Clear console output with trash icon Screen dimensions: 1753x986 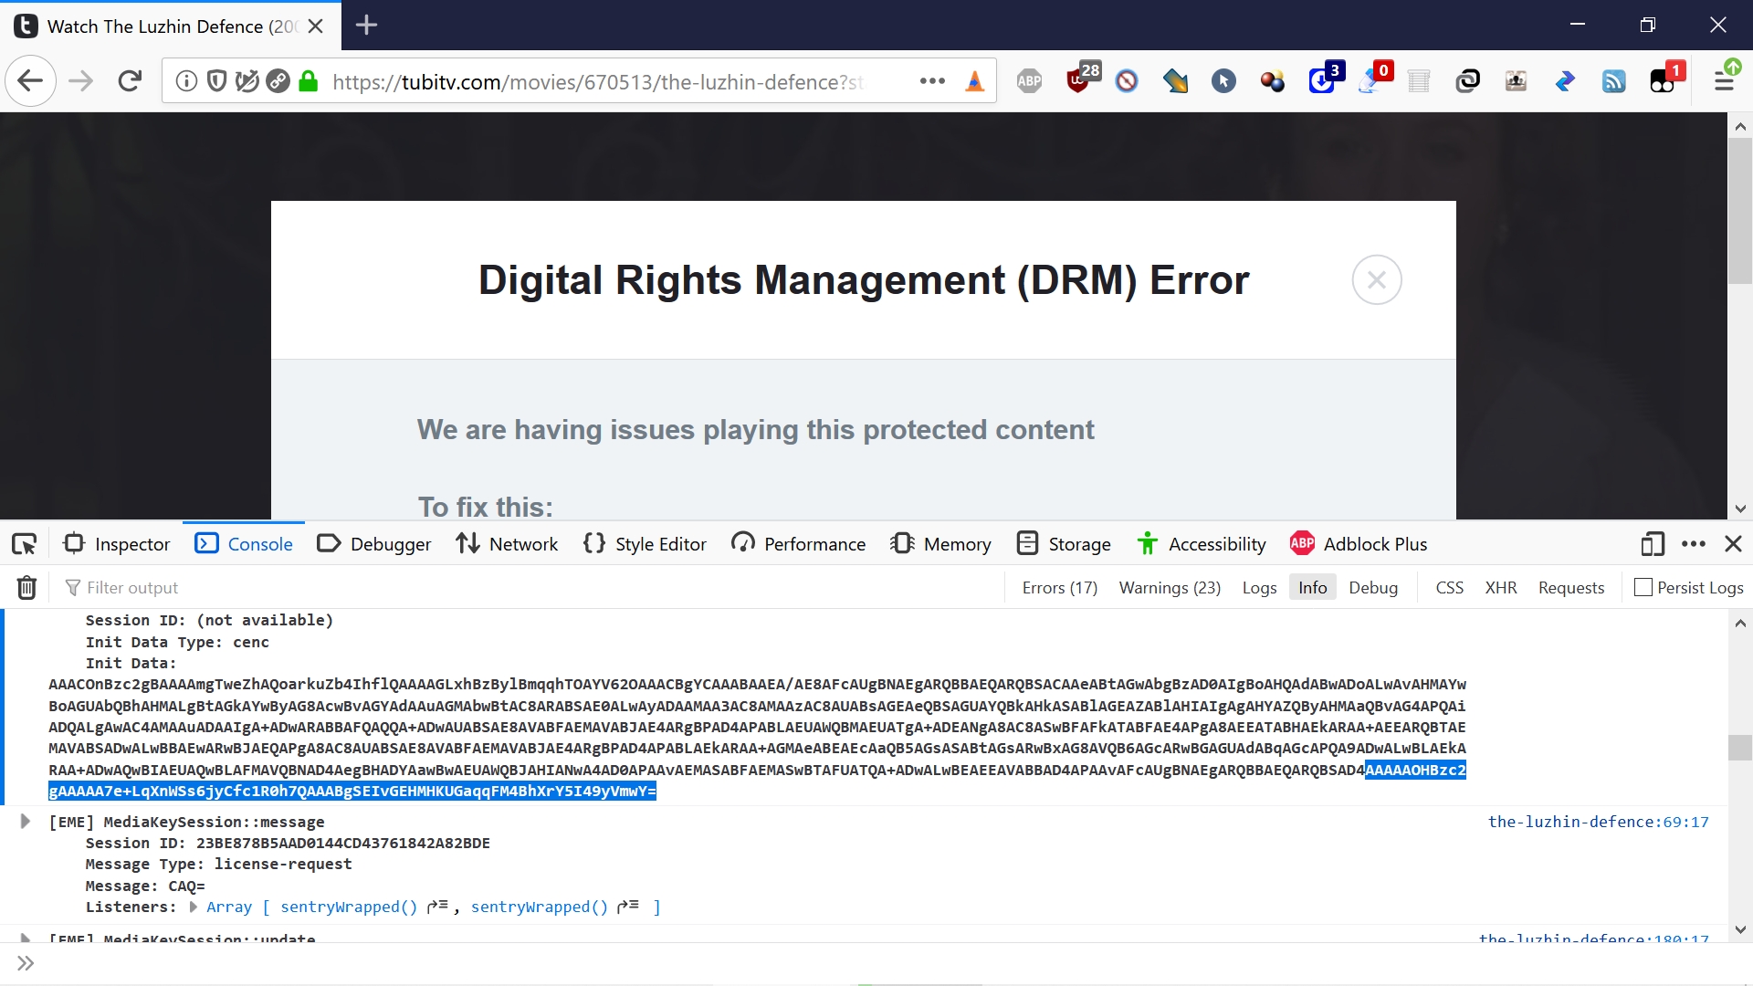(26, 588)
